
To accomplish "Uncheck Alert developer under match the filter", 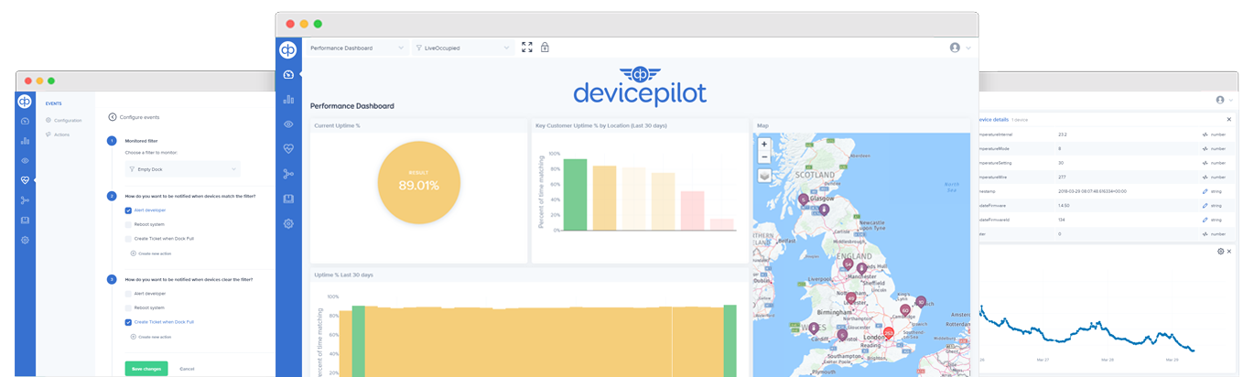I will pyautogui.click(x=128, y=210).
